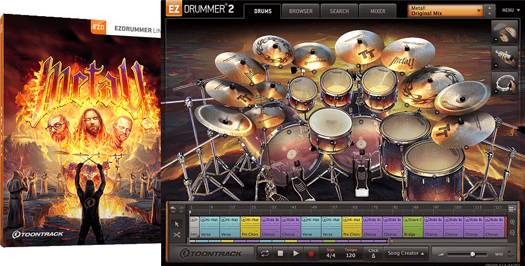Zoom out of the song track
Image resolution: width=525 pixels, height=266 pixels.
click(512, 232)
